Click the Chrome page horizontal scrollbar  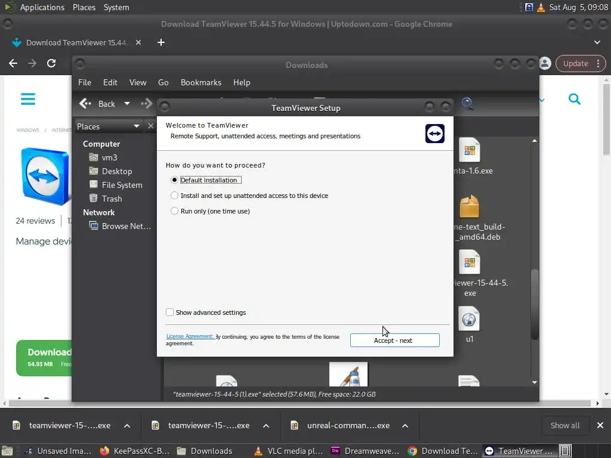point(300,404)
